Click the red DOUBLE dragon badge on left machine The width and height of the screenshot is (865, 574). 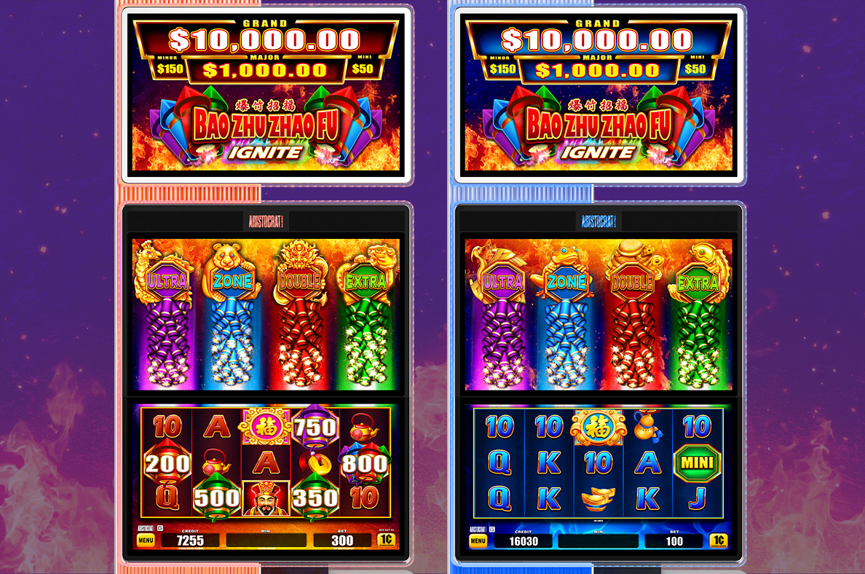click(299, 281)
